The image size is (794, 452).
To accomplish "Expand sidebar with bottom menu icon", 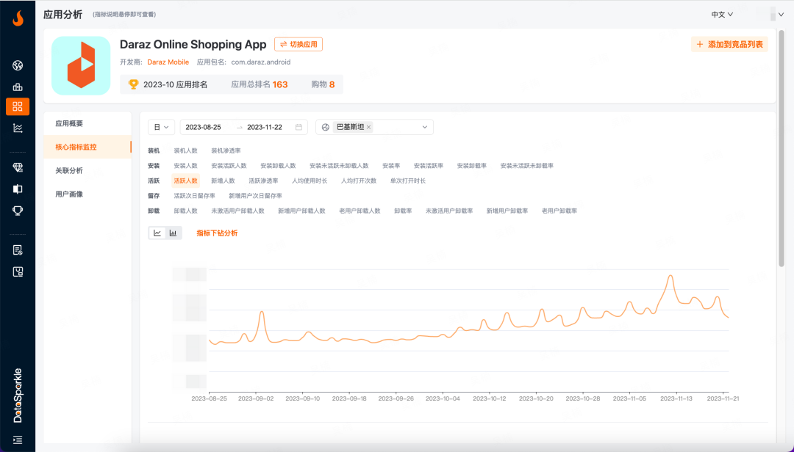I will [x=18, y=439].
